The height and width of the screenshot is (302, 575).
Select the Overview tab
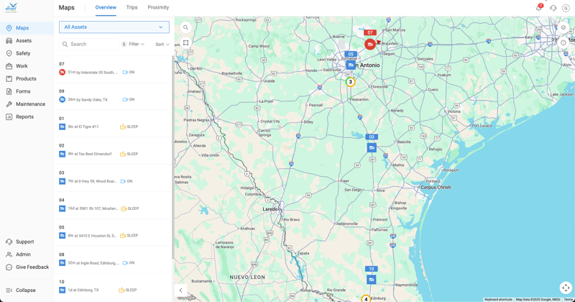coord(106,7)
